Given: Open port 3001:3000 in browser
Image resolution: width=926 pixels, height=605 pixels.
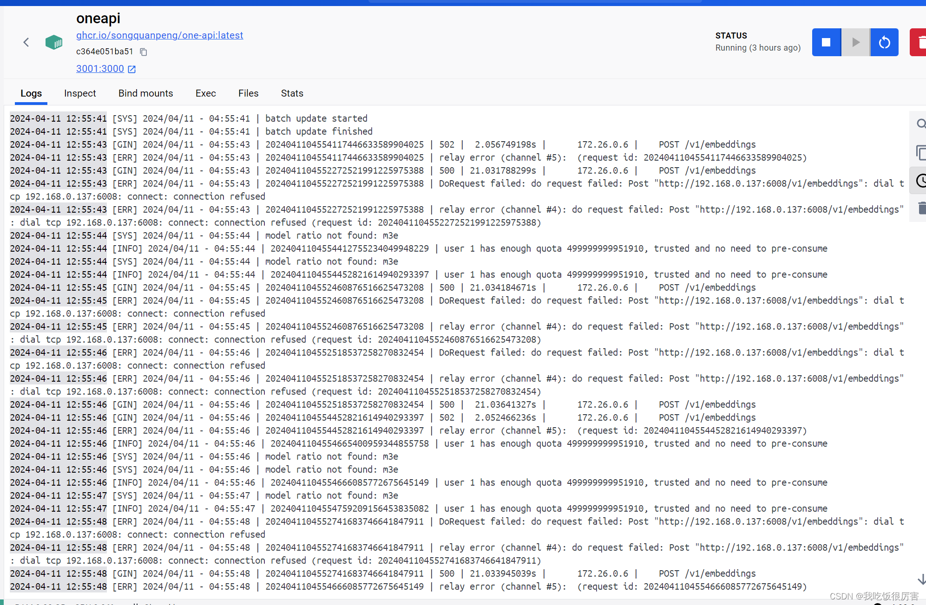Looking at the screenshot, I should 100,69.
